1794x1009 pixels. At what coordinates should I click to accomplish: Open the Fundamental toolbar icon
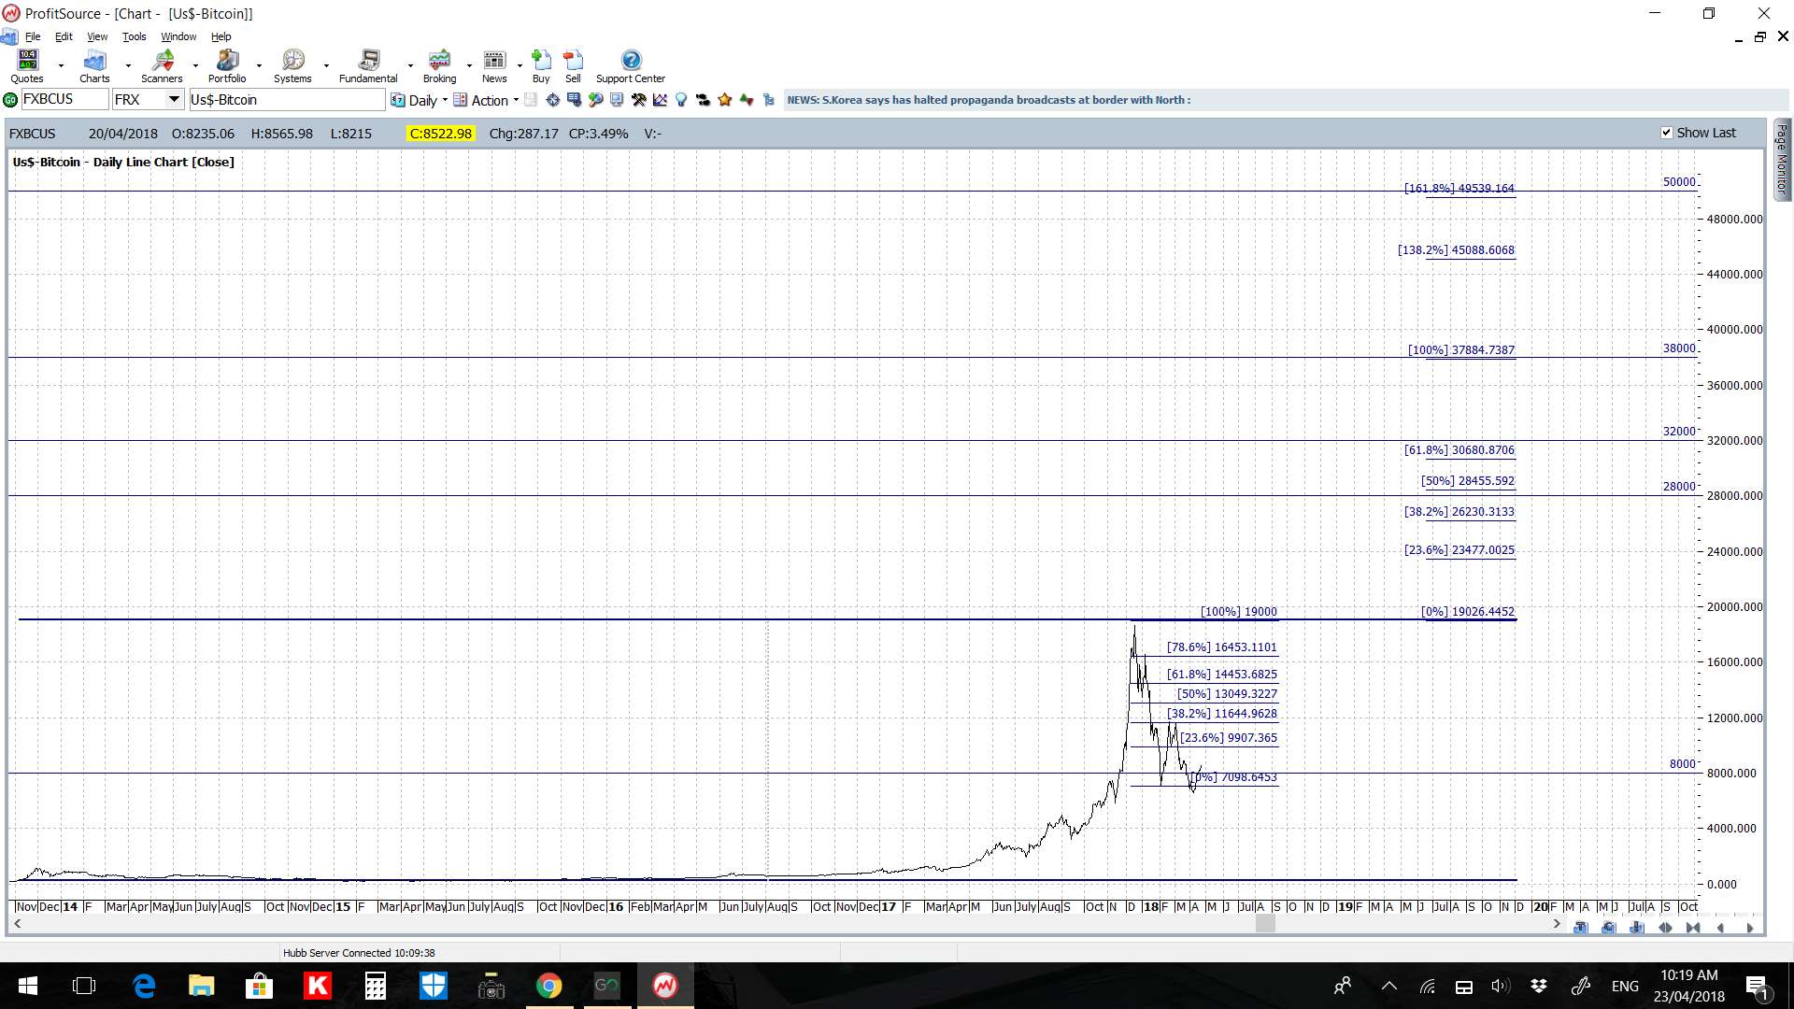click(x=368, y=65)
